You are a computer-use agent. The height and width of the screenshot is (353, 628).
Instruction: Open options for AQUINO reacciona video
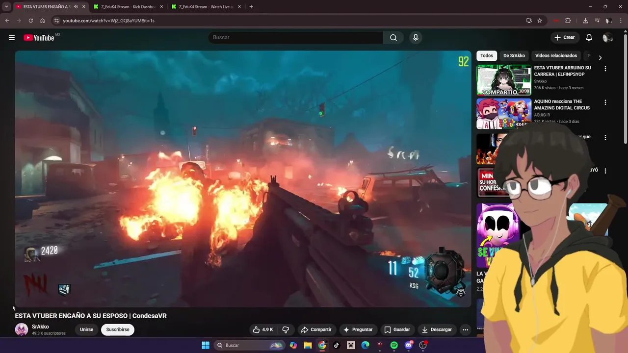pos(605,102)
